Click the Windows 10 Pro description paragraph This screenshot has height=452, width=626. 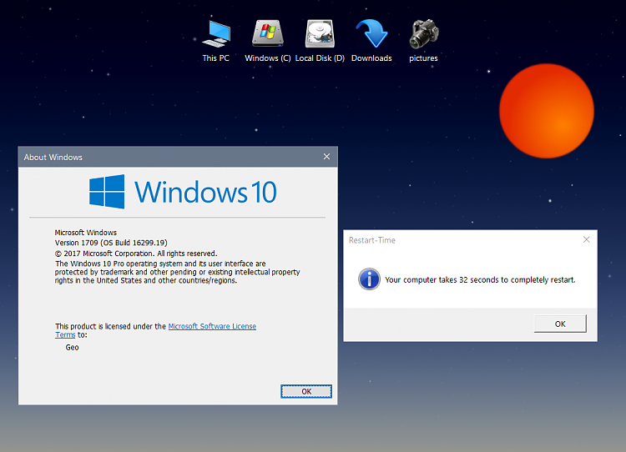(177, 272)
